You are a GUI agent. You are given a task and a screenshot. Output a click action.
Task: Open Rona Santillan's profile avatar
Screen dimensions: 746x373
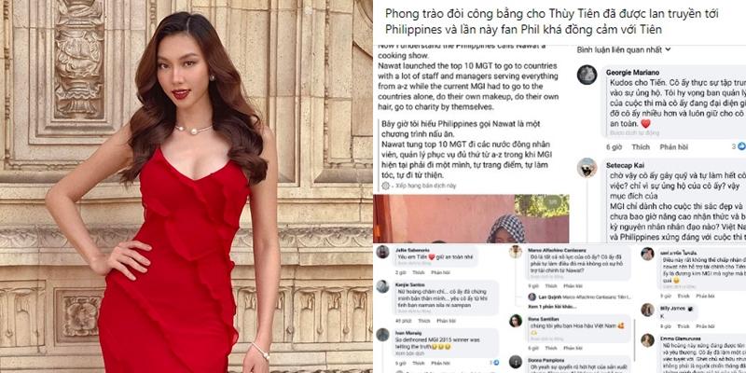tap(516, 321)
